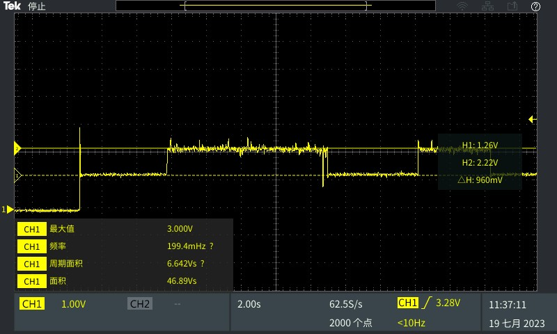Select the 频率 measurement row
557x334 pixels.
pos(123,246)
